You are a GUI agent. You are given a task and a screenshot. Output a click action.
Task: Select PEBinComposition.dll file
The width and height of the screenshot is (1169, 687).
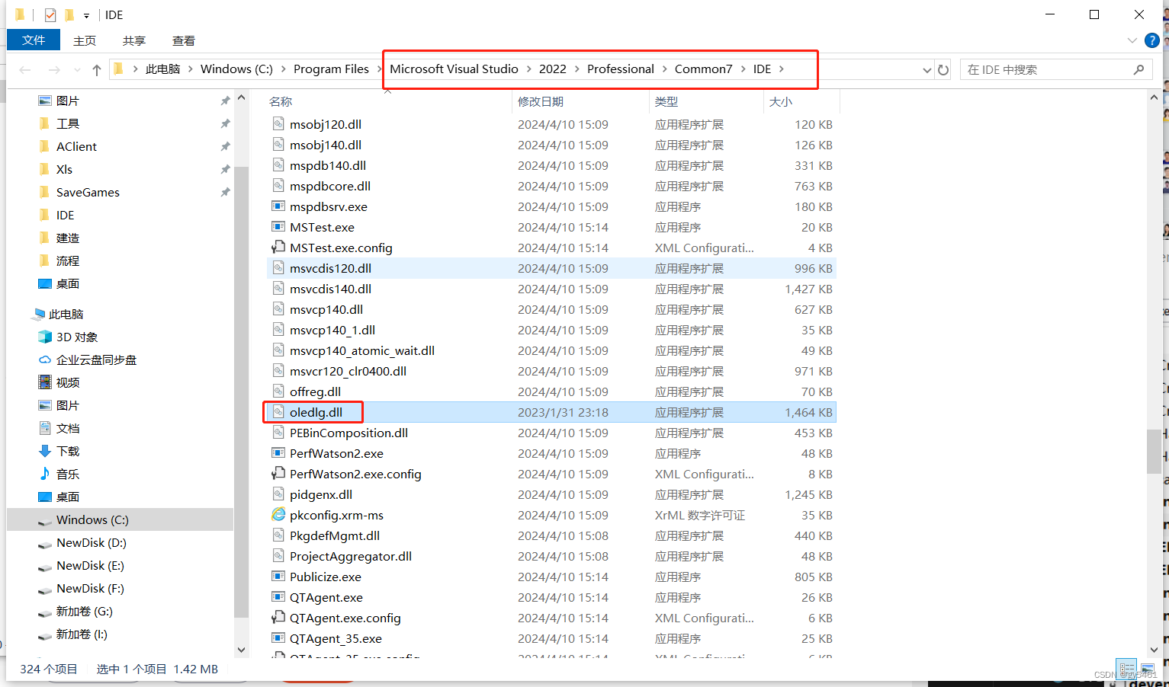click(x=348, y=433)
